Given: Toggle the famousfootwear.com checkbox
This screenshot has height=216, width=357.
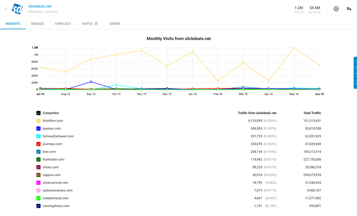Looking at the screenshot, I should click(38, 136).
